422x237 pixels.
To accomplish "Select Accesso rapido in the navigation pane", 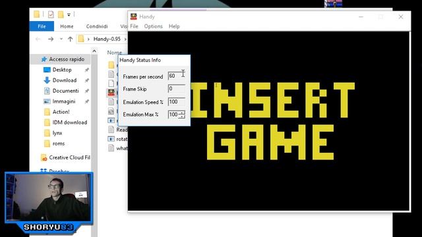I will [67, 59].
